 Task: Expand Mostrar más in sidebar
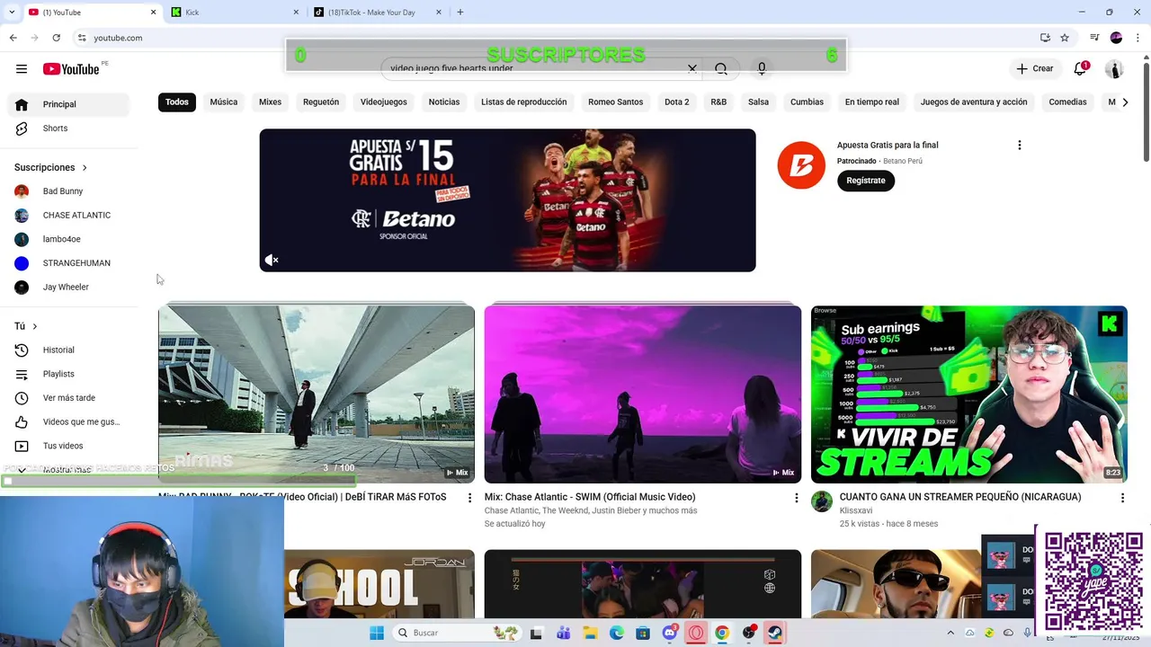tap(67, 470)
